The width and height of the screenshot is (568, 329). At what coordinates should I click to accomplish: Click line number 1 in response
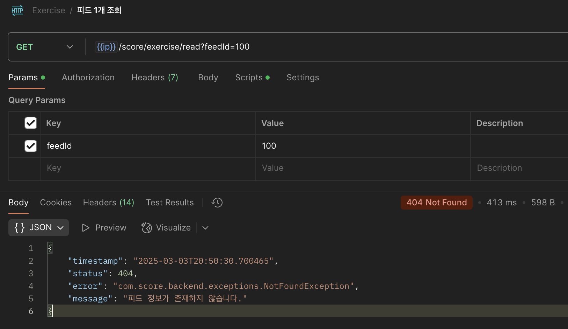pyautogui.click(x=31, y=248)
